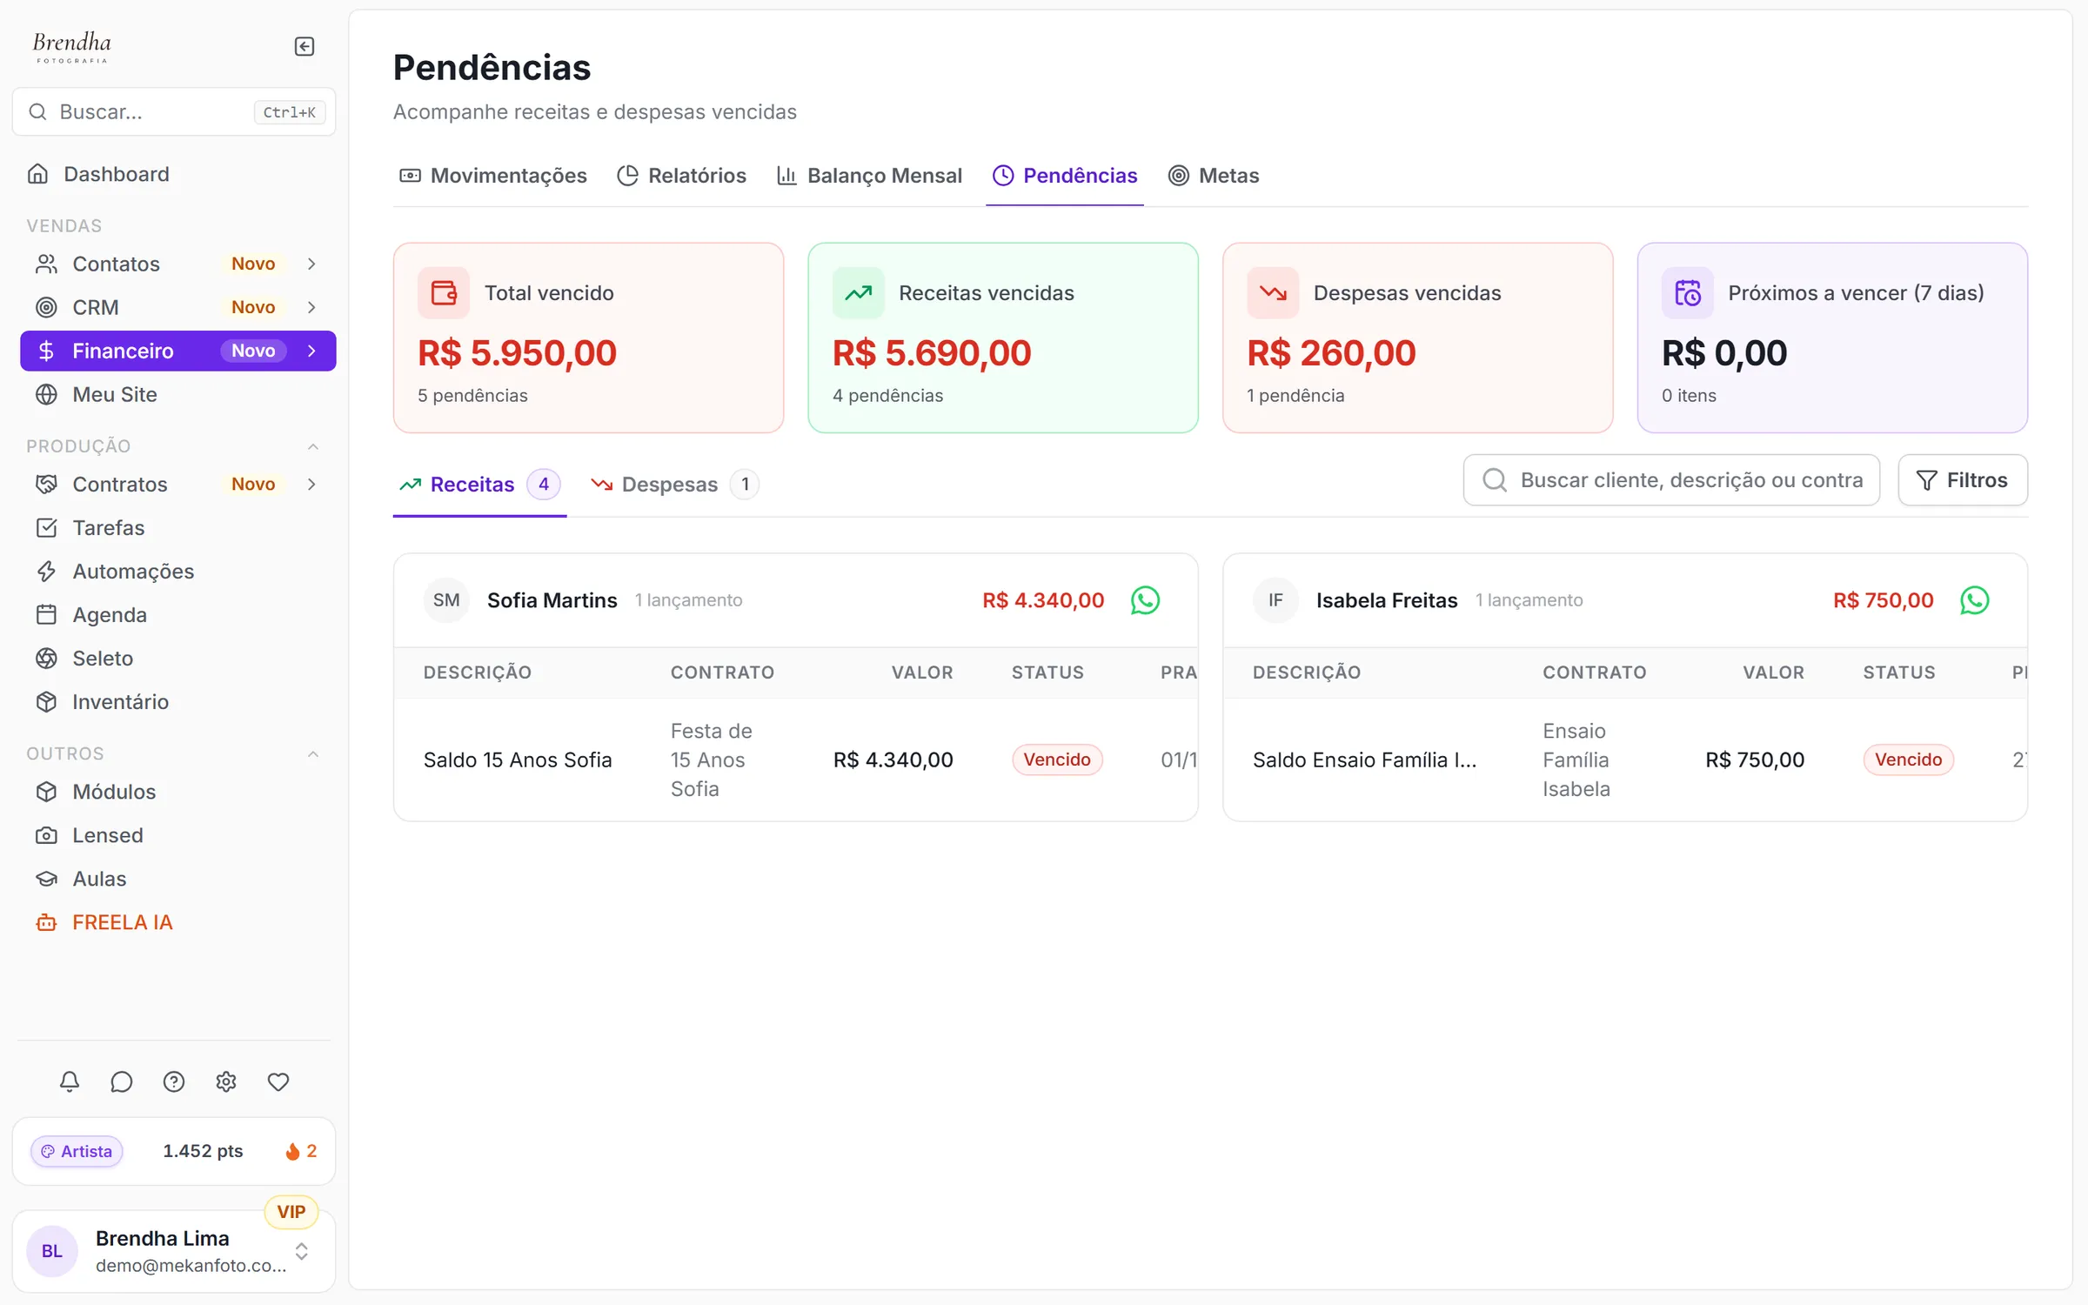Open Lensed in the sidebar
The image size is (2088, 1305).
coord(177,835)
